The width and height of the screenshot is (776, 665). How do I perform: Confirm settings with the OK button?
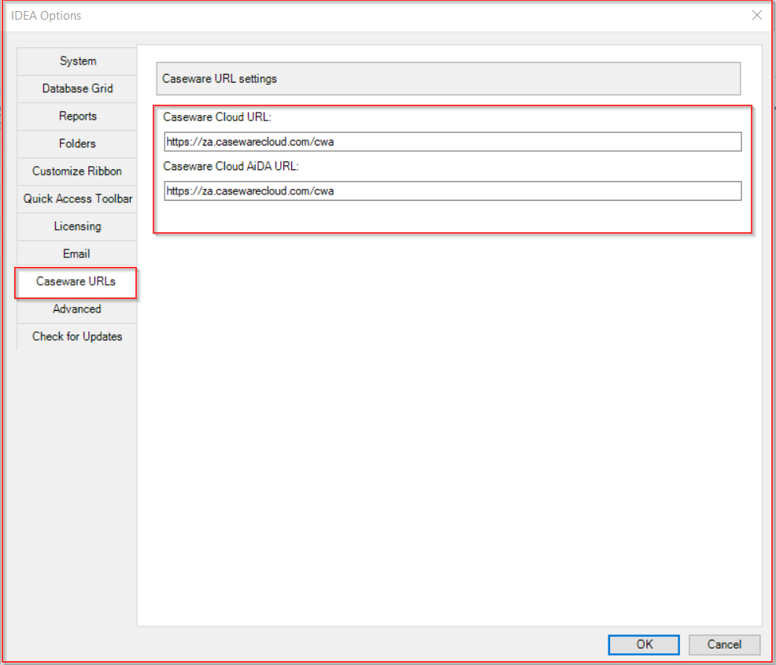[644, 645]
